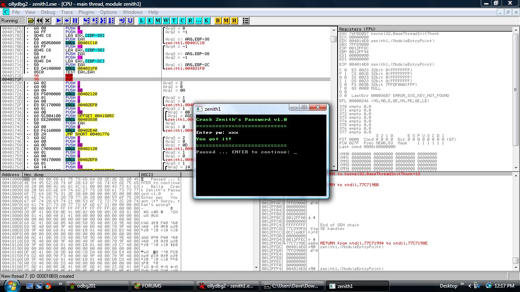Switch to FORUMS taskbar button
Image resolution: width=520 pixels, height=292 pixels.
click(x=161, y=286)
